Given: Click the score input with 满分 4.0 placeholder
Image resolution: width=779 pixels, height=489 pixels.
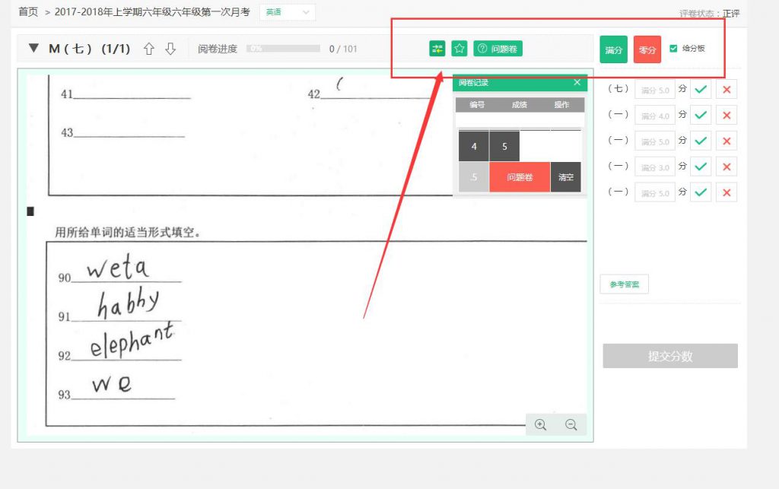Looking at the screenshot, I should [x=654, y=116].
